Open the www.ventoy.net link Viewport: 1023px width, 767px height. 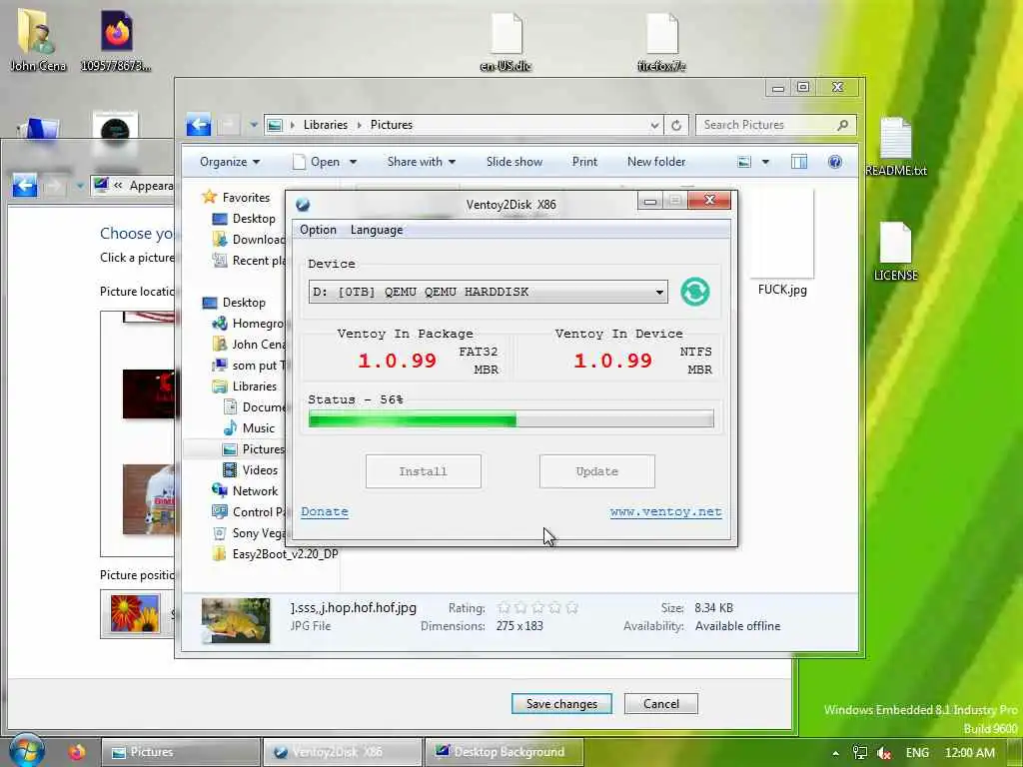666,512
